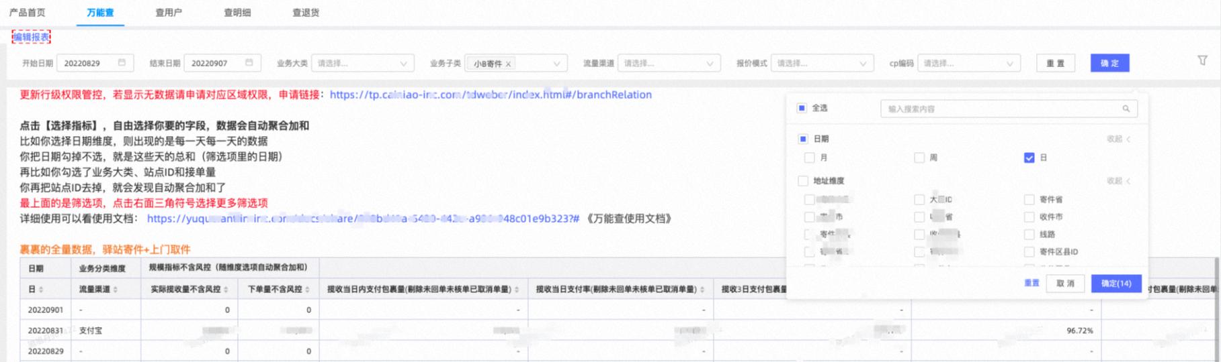
Task: Open the 业务大类 dropdown
Action: (362, 63)
